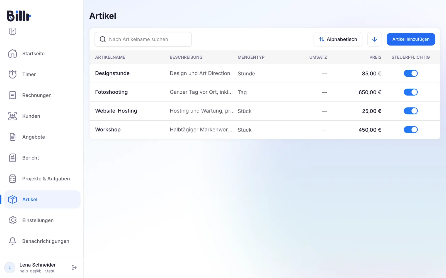The width and height of the screenshot is (446, 278).
Task: Open the Rechnungen menu label
Action: point(37,95)
